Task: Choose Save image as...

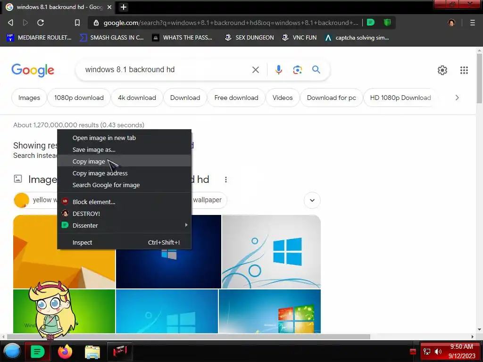Action: pyautogui.click(x=124, y=149)
